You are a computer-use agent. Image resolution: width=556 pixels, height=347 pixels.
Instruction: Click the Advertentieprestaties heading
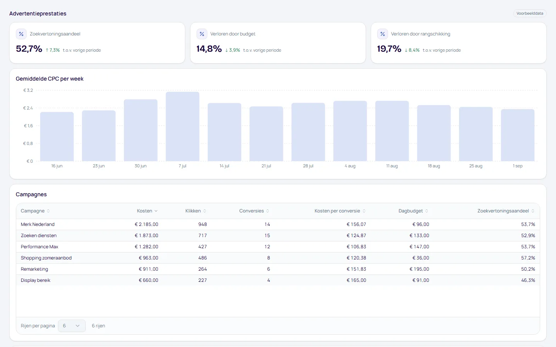coord(38,13)
